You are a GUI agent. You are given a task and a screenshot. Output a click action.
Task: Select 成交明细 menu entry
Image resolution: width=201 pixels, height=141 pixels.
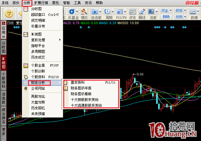click(x=43, y=21)
